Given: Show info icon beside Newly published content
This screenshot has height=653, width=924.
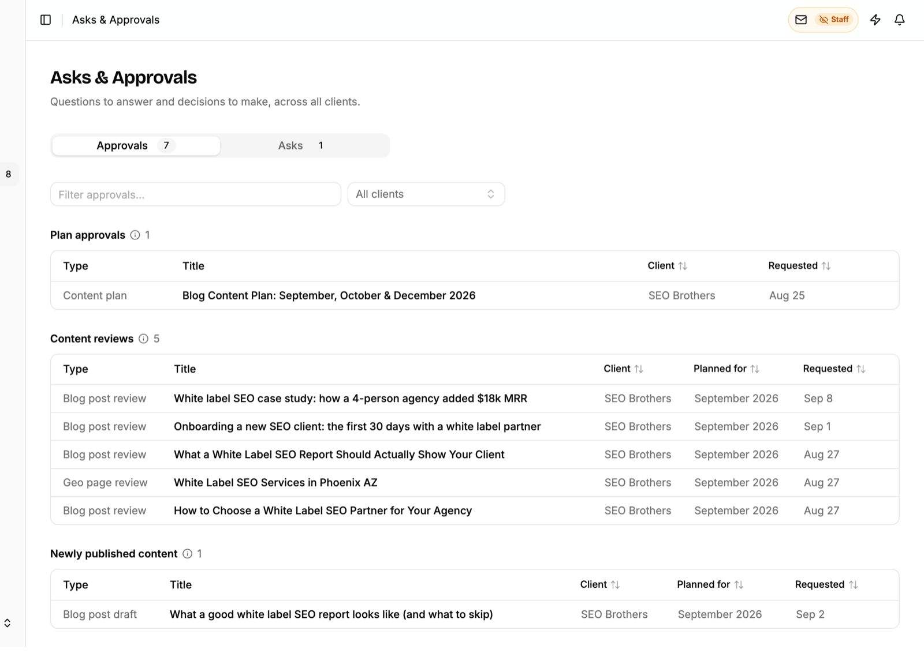Looking at the screenshot, I should pyautogui.click(x=188, y=554).
